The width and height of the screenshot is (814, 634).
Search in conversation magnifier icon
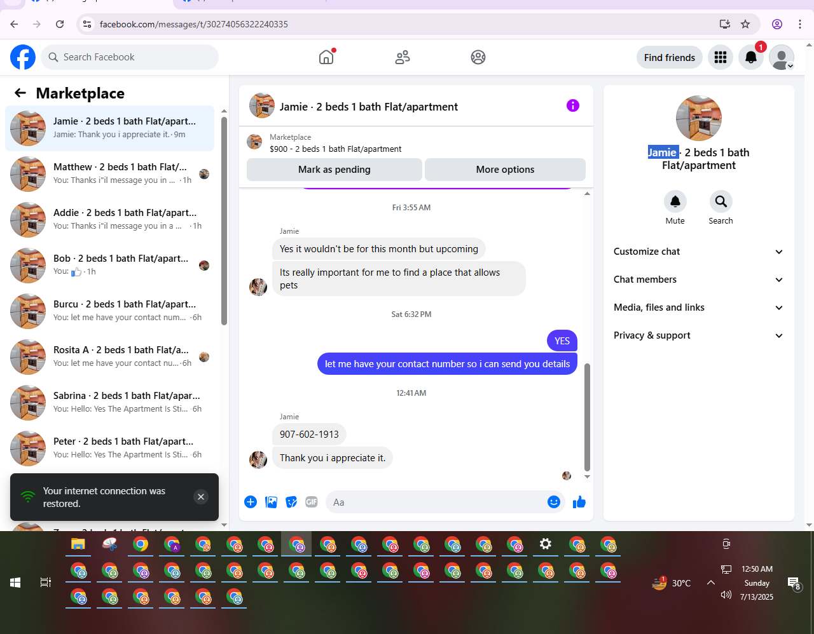click(x=721, y=201)
